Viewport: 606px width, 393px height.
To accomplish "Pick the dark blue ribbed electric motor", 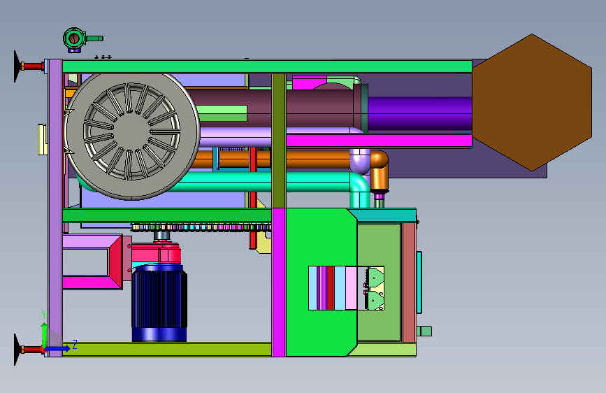I will (x=159, y=303).
